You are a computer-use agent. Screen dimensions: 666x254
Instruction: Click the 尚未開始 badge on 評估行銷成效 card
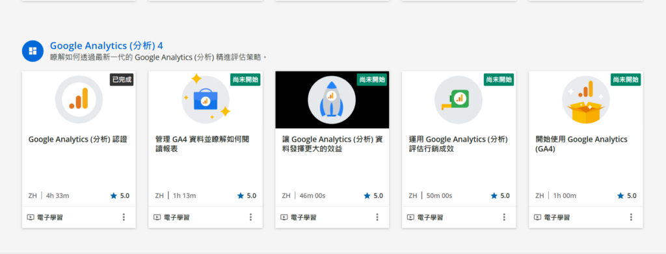point(499,79)
